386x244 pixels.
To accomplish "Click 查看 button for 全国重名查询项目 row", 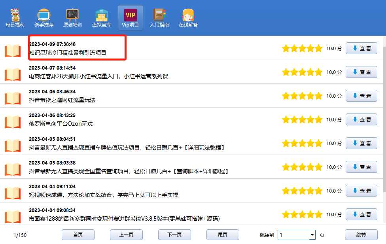I will [x=361, y=167].
